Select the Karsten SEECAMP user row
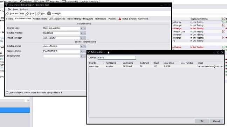227x127 pixels. [x=156, y=66]
